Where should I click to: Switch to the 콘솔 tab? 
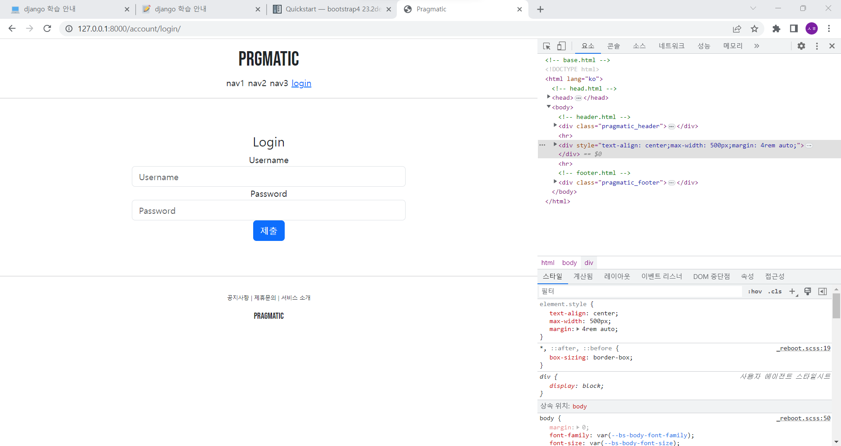(x=613, y=46)
